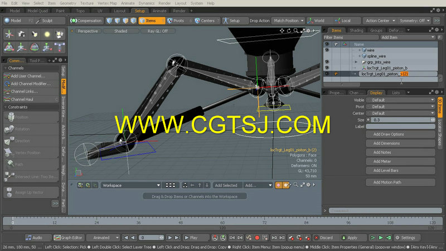
Task: Expand the grp_jnts_wire tree item
Action: click(356, 62)
